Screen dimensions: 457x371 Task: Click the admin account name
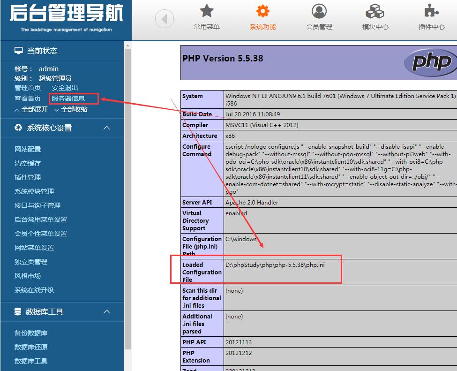(x=49, y=69)
